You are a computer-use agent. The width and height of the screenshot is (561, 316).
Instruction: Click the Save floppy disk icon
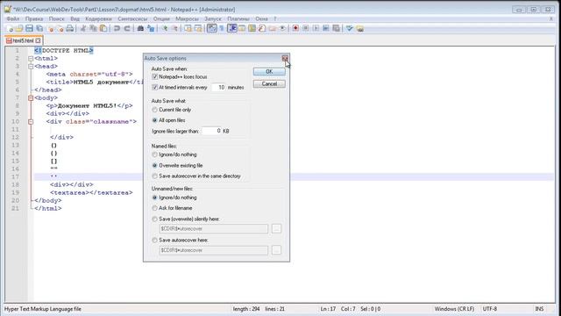coord(29,29)
